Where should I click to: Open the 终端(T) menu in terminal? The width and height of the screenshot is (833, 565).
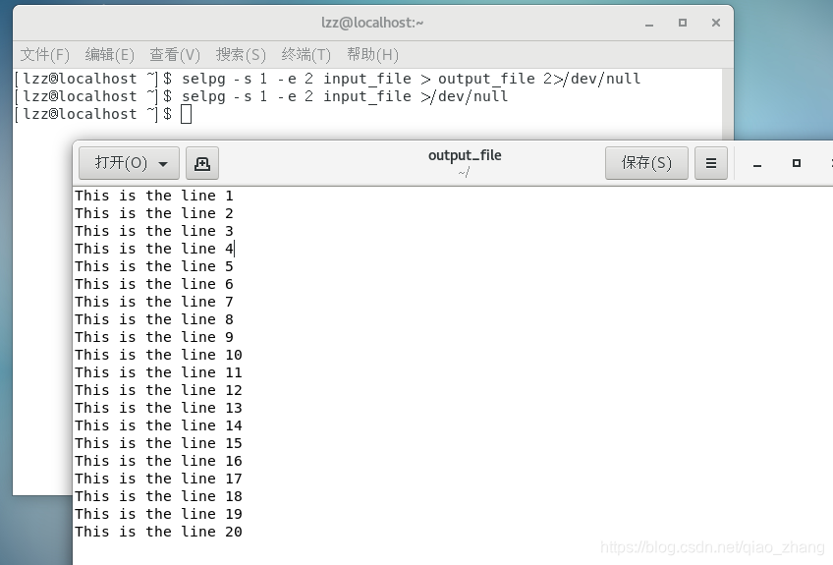tap(306, 55)
